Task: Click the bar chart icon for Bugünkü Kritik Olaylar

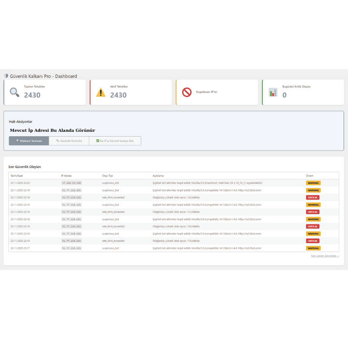Action: (273, 92)
